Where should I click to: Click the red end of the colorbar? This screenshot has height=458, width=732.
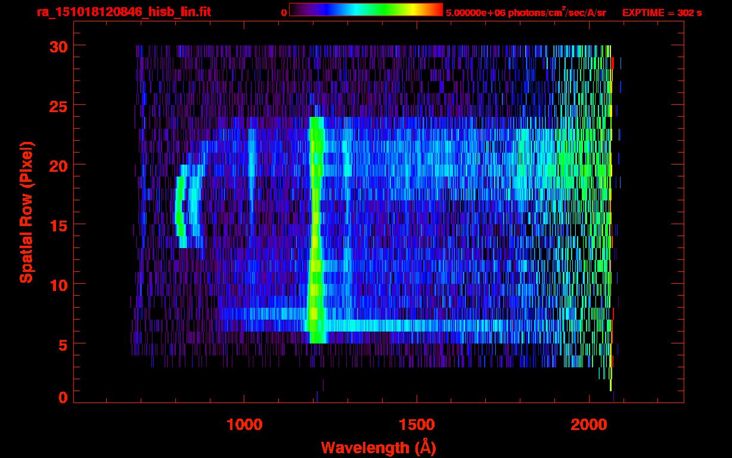pyautogui.click(x=435, y=10)
